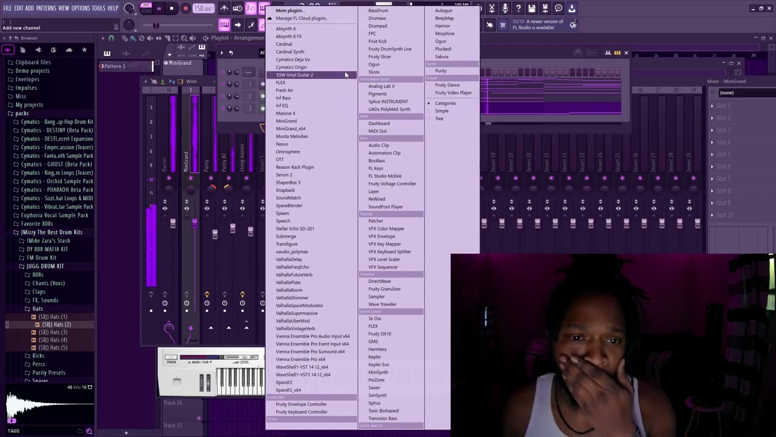Expand the Clipboard files folder
The width and height of the screenshot is (776, 437).
[x=29, y=63]
